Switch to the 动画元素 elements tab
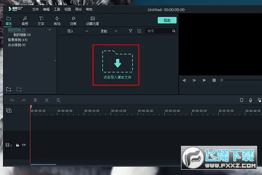The width and height of the screenshot is (262, 175). pyautogui.click(x=92, y=21)
